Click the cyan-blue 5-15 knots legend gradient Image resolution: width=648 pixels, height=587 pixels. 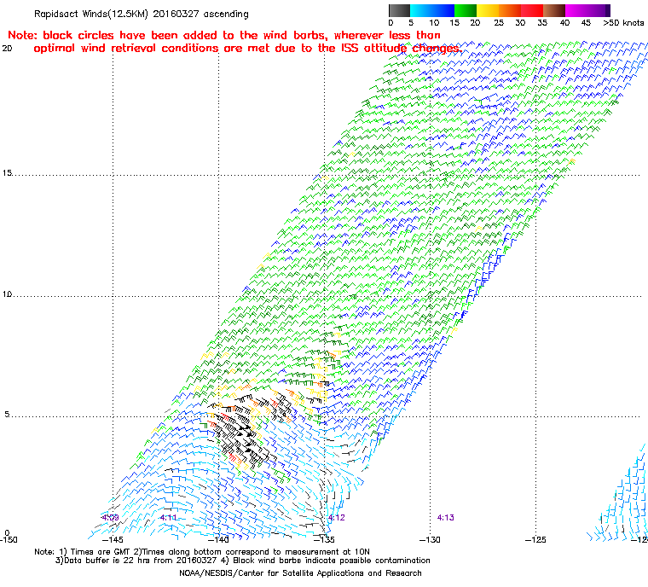point(432,10)
